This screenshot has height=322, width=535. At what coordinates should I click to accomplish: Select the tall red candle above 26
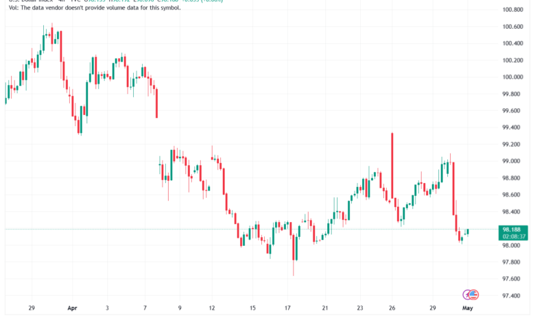pyautogui.click(x=392, y=166)
